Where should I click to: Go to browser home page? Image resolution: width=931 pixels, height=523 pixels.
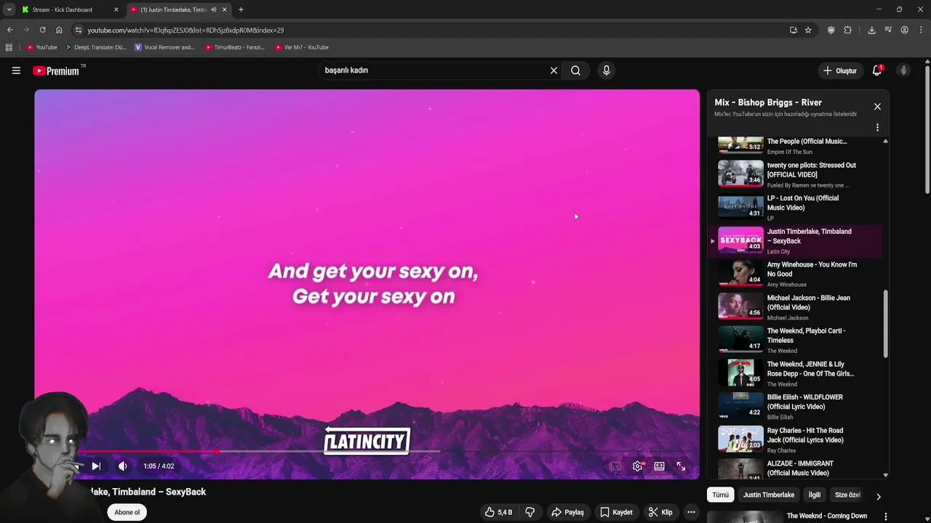click(59, 30)
